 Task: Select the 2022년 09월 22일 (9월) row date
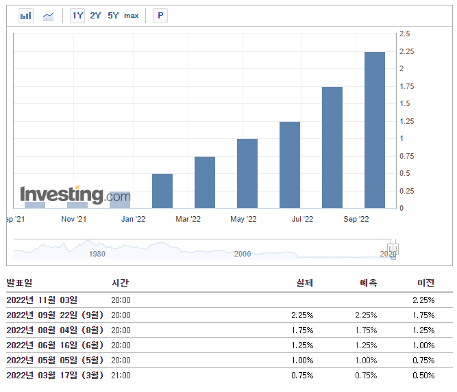(55, 315)
